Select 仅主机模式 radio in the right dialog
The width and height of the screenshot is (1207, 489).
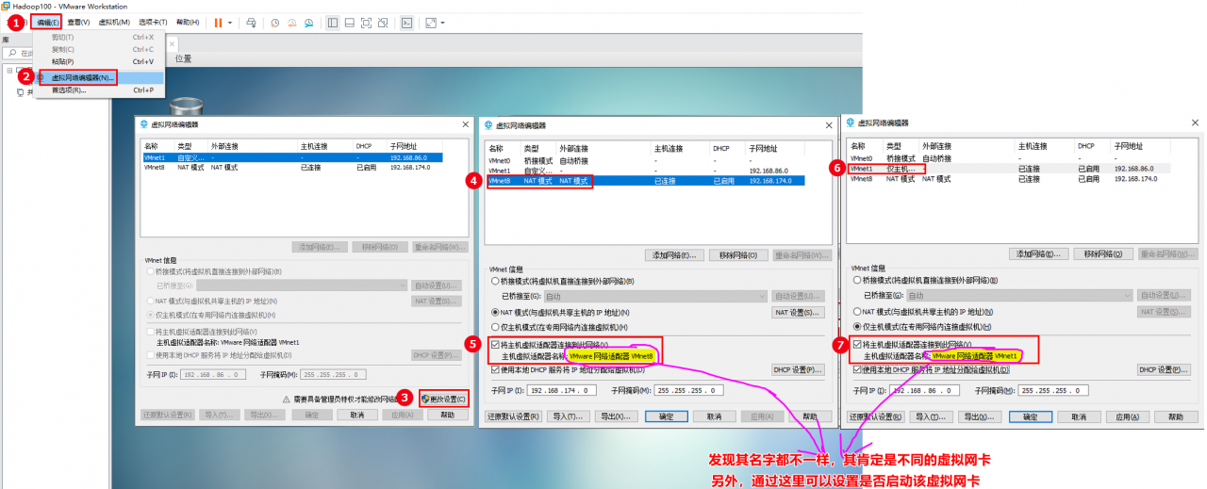pyautogui.click(x=856, y=326)
